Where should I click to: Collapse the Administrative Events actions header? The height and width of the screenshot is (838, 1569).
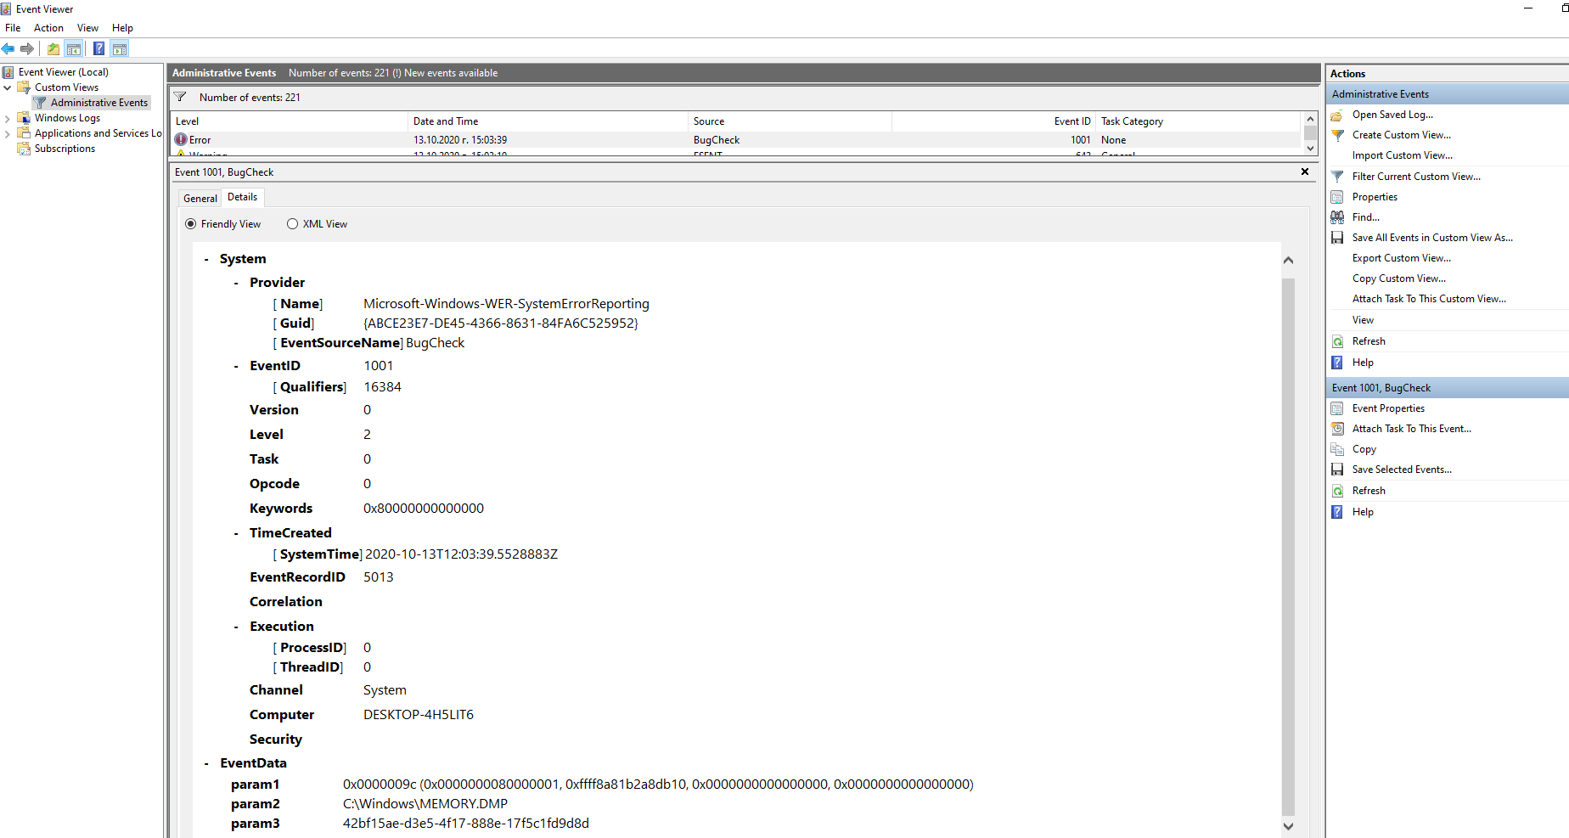[x=1447, y=94]
